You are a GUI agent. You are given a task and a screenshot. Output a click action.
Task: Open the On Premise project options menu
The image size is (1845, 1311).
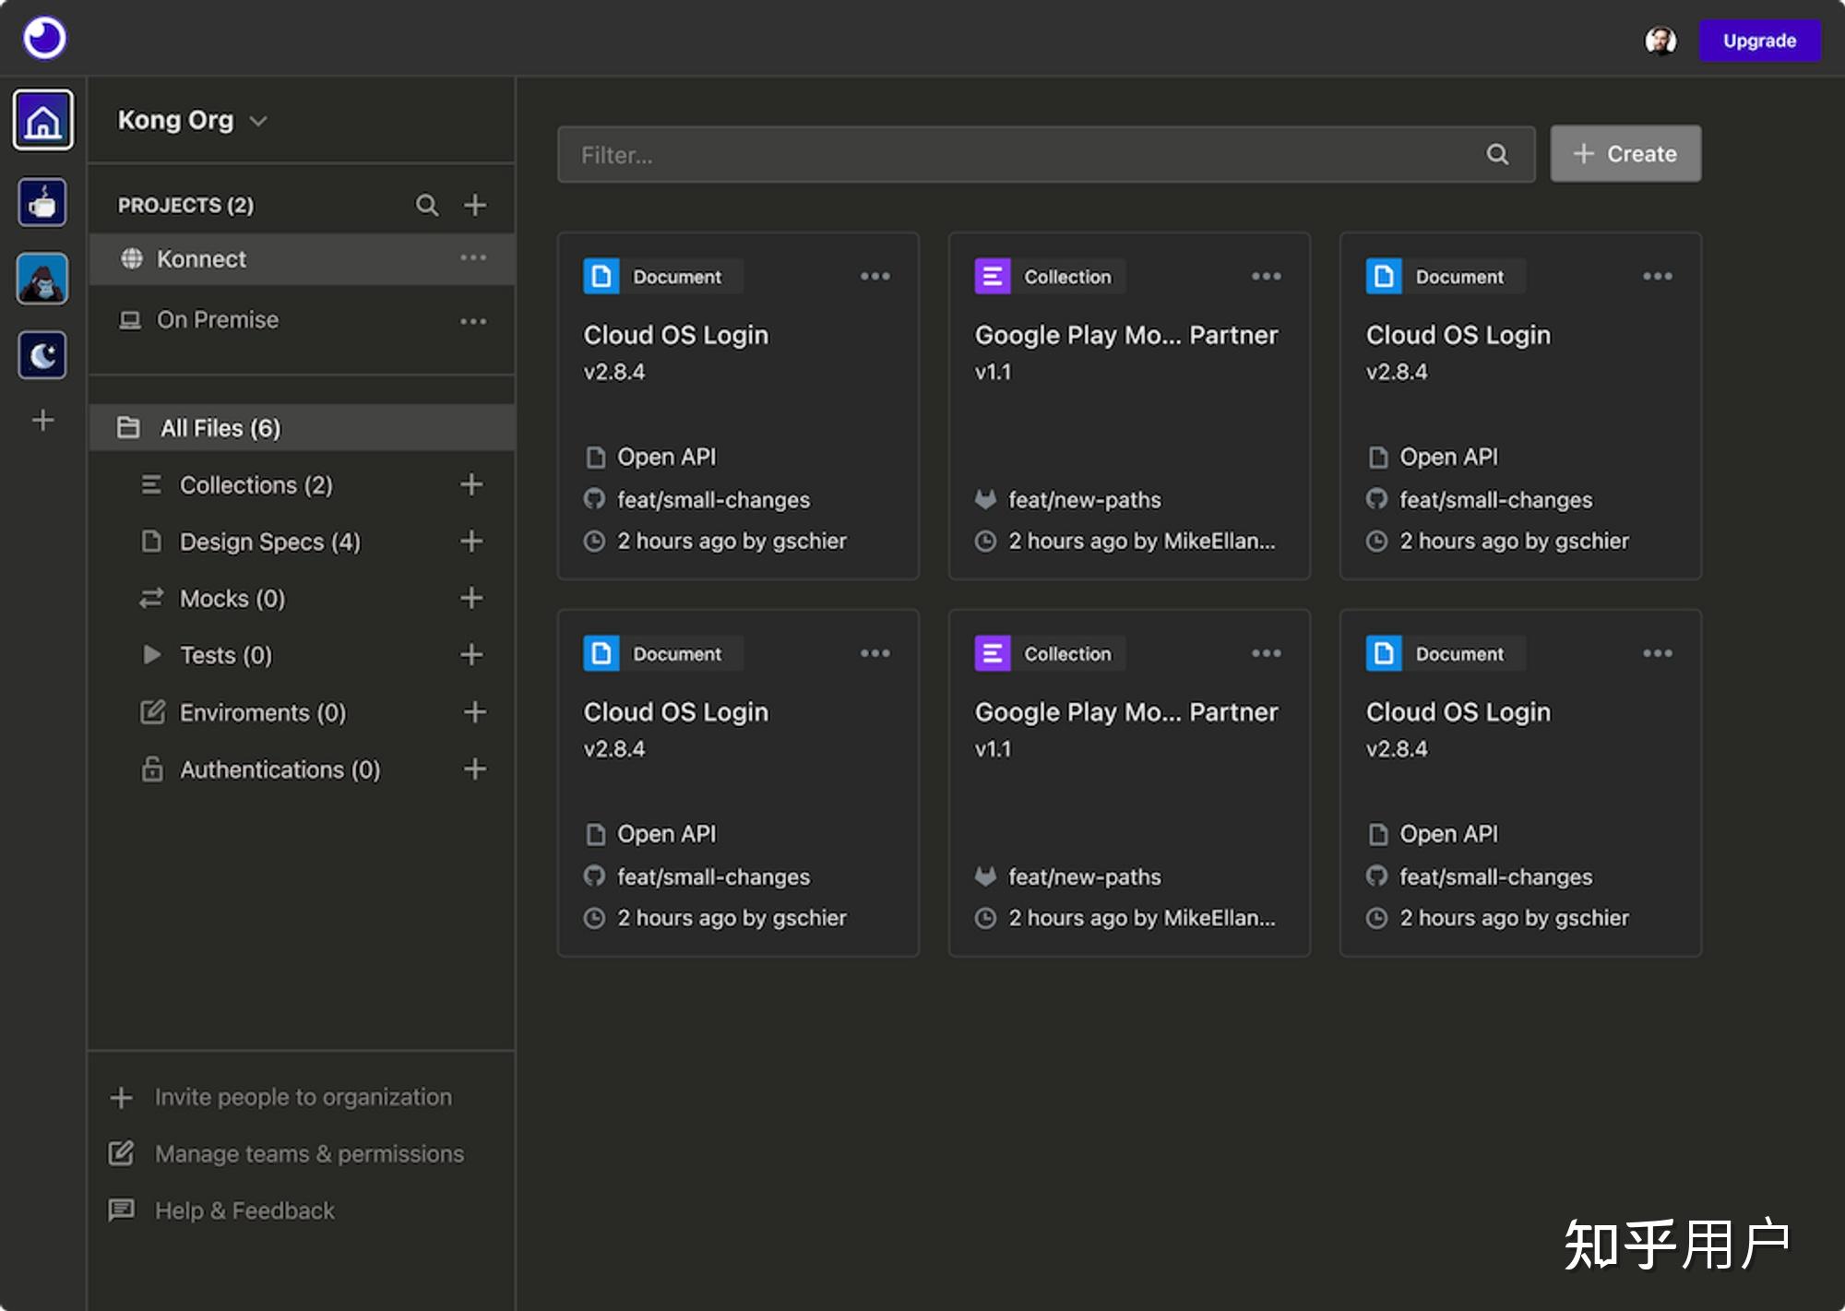point(473,321)
